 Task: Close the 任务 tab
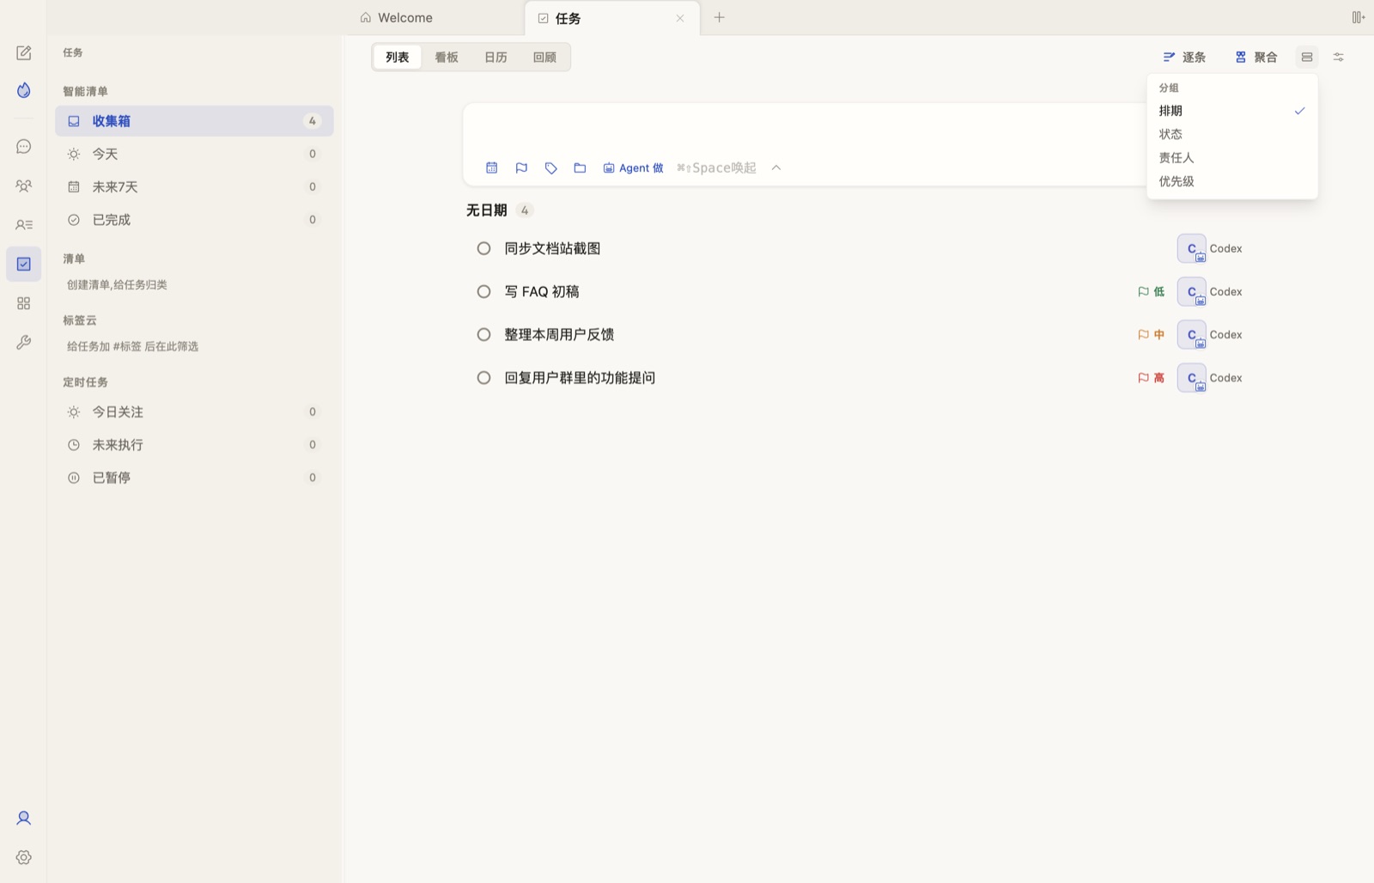click(x=679, y=18)
